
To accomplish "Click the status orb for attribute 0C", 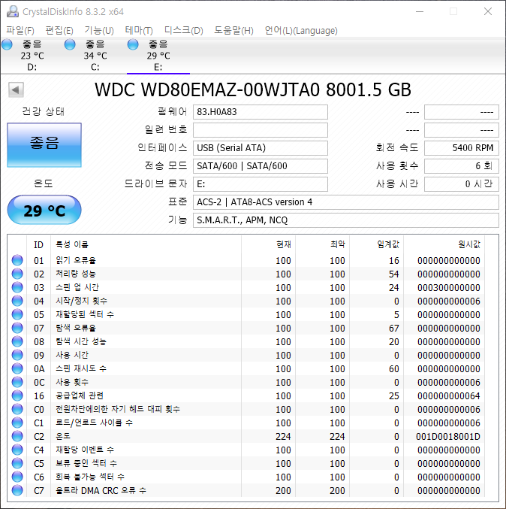I will 17,382.
